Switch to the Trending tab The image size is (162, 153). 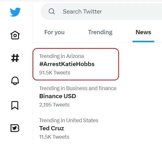tap(100, 32)
